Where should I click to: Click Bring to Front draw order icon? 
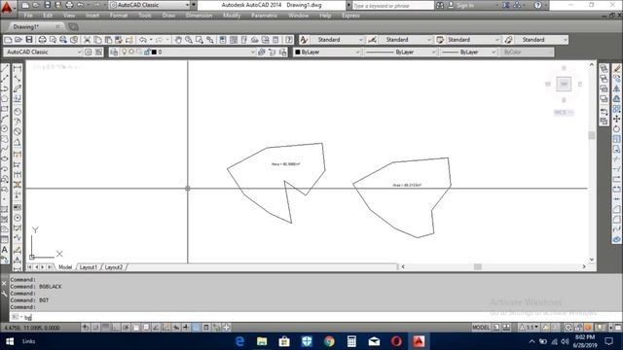pos(604,68)
